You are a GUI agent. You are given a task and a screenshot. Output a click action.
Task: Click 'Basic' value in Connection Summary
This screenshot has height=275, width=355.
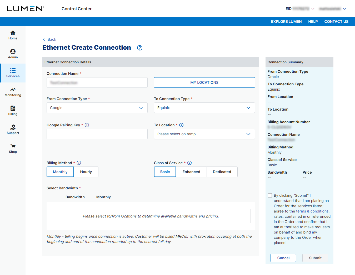pos(272,165)
